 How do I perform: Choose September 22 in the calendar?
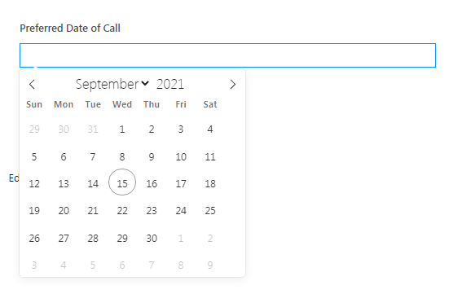click(x=122, y=211)
